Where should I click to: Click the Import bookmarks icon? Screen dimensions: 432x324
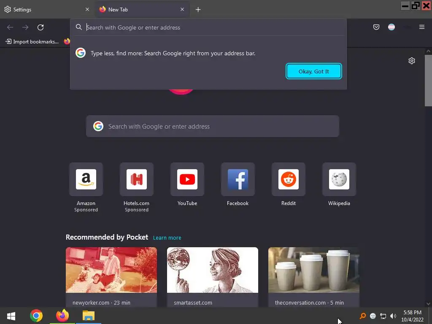click(x=8, y=41)
